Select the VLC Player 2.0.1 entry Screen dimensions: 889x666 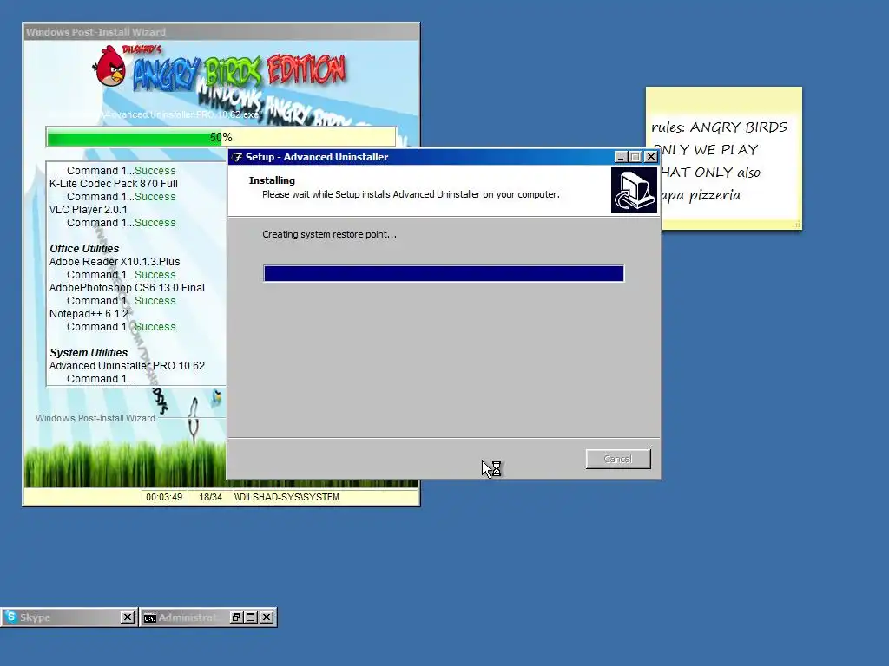(89, 210)
